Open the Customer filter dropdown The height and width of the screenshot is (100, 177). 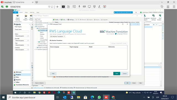tap(22, 50)
